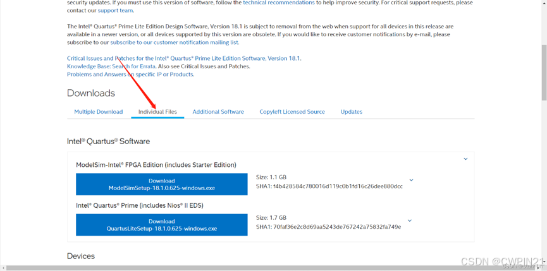Click the Devices heading

click(x=80, y=256)
